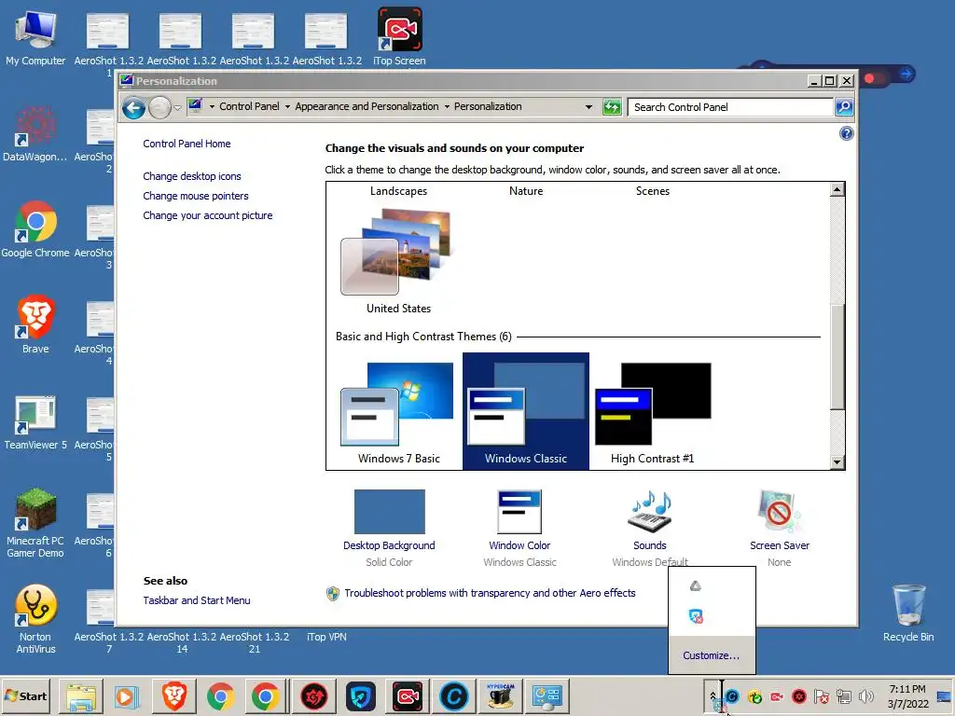Open Taskbar and Start Menu link

click(196, 600)
